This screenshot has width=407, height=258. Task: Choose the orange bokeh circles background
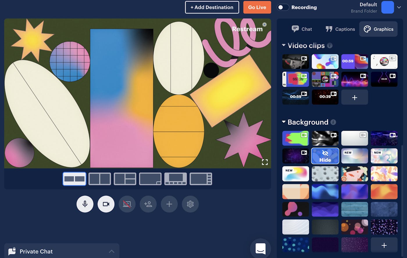(x=355, y=227)
